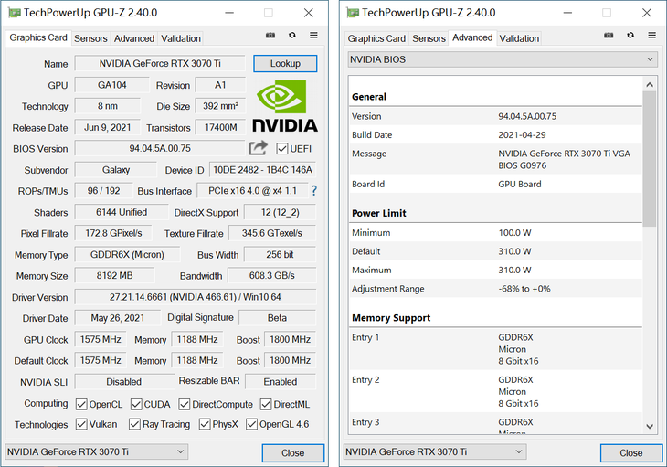Open the NVIDIA BIOS section dropdown
667x467 pixels.
pos(503,59)
